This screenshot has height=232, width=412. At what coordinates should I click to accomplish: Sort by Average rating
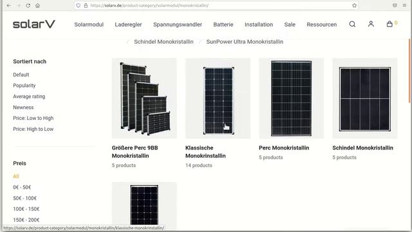pyautogui.click(x=29, y=97)
